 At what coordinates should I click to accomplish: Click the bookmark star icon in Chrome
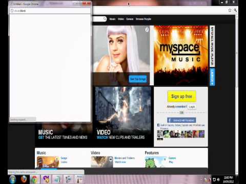(230, 10)
